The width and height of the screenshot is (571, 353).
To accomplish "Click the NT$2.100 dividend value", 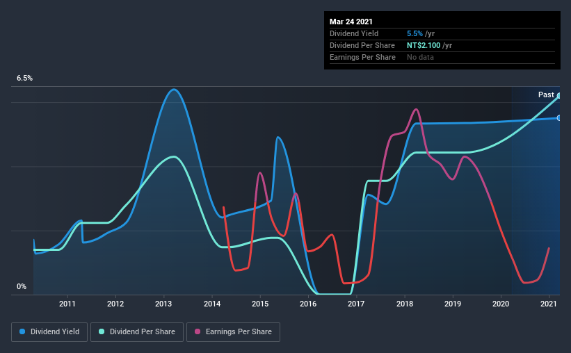I will (x=424, y=45).
